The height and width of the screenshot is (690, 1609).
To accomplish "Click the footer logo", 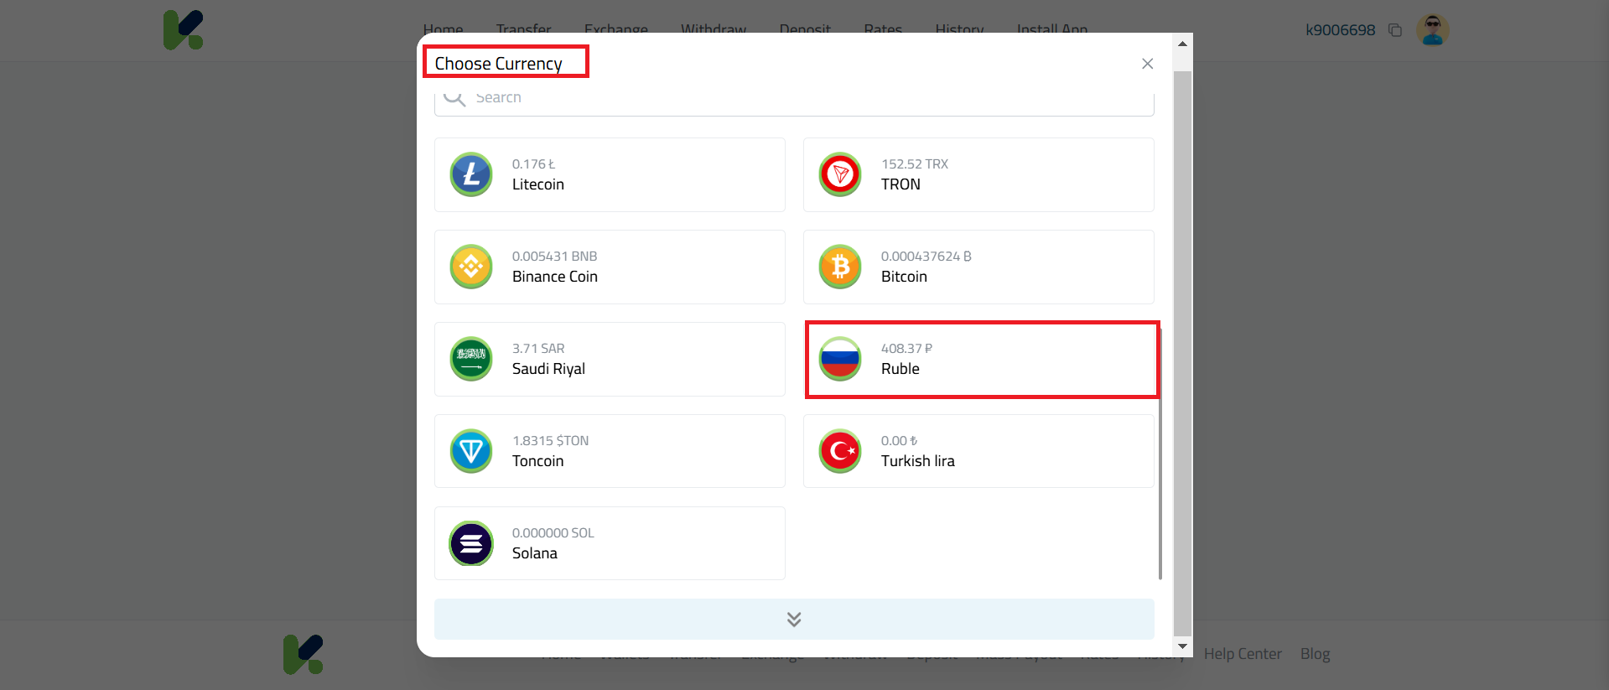I will [304, 654].
